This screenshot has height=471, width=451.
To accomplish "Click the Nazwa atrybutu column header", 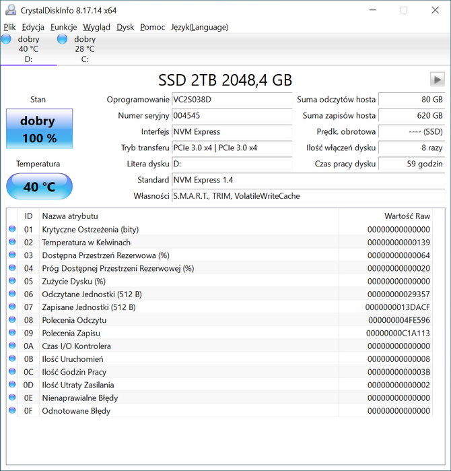I will point(189,216).
